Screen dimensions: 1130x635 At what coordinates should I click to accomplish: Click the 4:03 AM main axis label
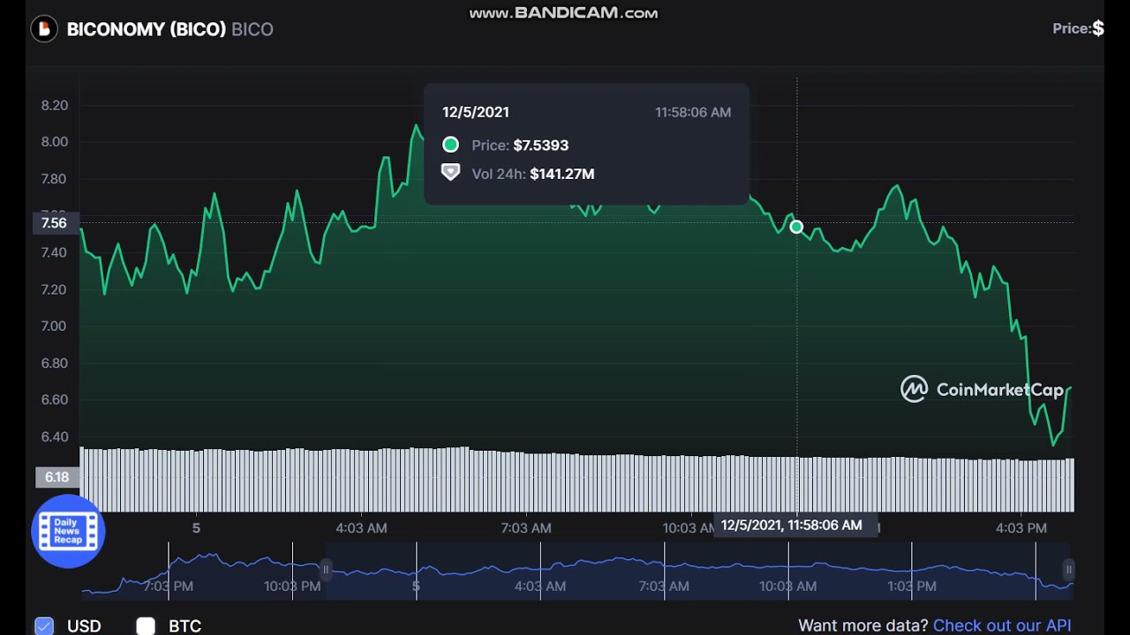tap(361, 527)
